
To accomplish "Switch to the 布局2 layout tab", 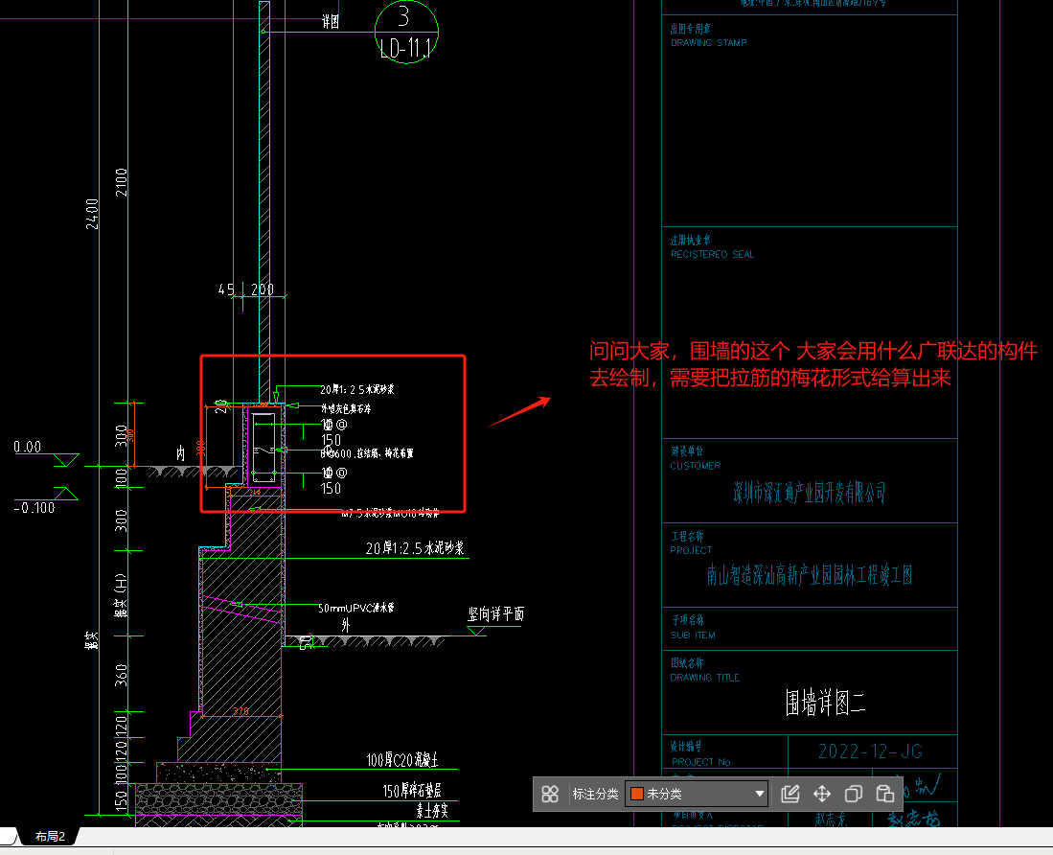I will pyautogui.click(x=50, y=836).
